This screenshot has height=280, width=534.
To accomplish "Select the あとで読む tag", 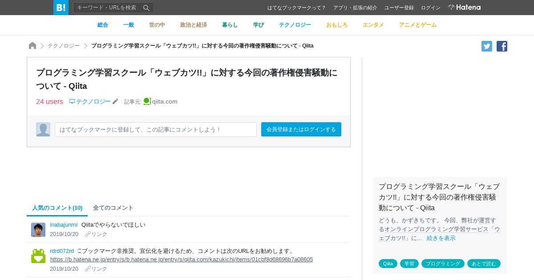I will [x=484, y=264].
